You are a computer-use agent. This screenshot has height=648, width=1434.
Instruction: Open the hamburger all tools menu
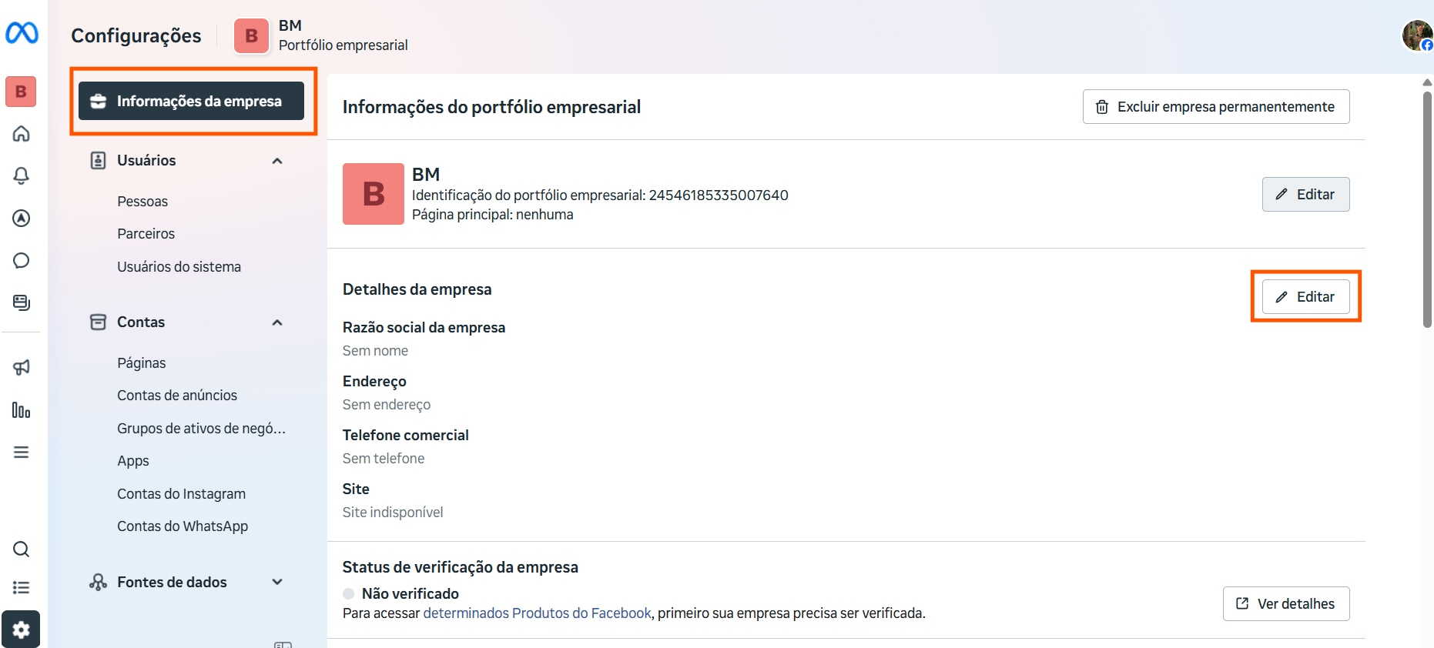22,452
